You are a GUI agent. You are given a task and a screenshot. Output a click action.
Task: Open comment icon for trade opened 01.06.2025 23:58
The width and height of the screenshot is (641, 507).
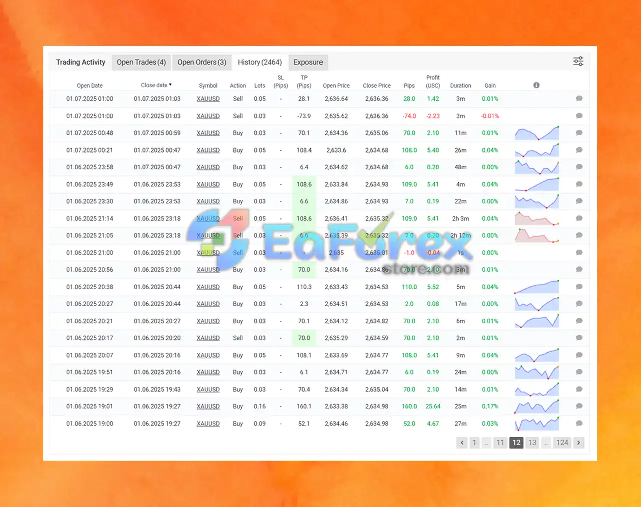[x=579, y=167]
